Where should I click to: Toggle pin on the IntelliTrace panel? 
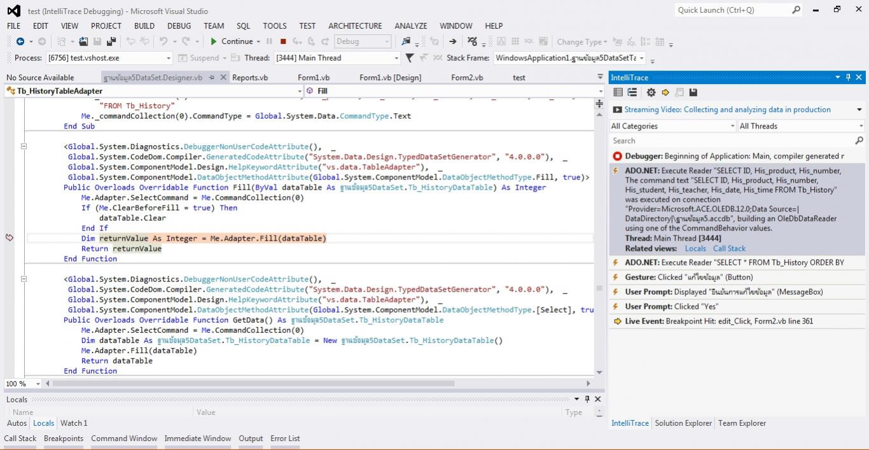[848, 78]
